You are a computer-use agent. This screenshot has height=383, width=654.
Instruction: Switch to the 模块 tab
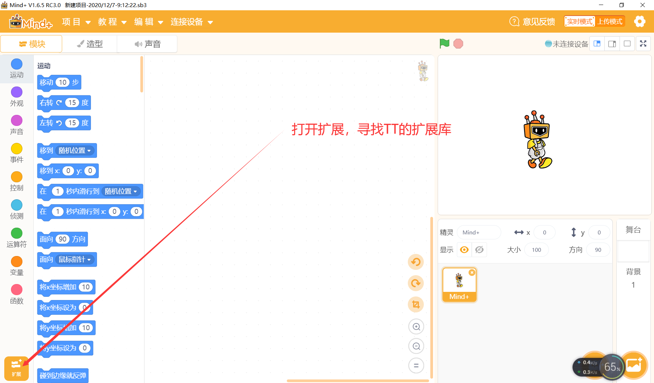tap(31, 44)
